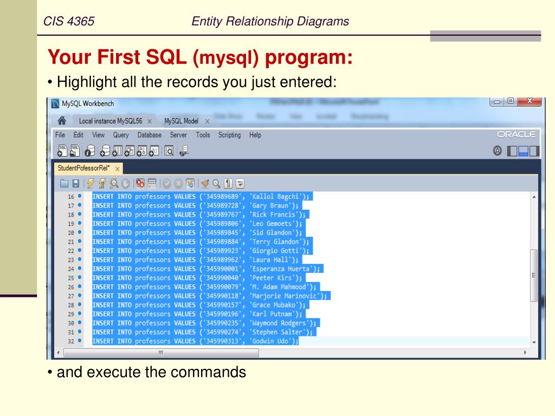The height and width of the screenshot is (416, 555).
Task: Close the Local instance MySQL56 tab
Action: pos(150,121)
